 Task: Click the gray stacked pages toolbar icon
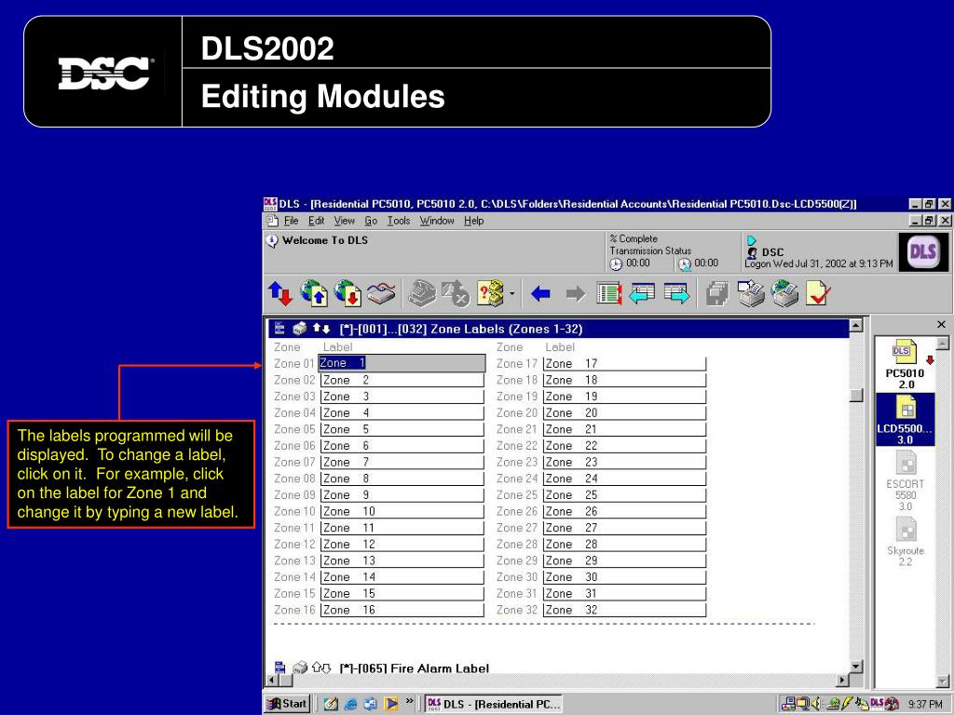(x=717, y=293)
